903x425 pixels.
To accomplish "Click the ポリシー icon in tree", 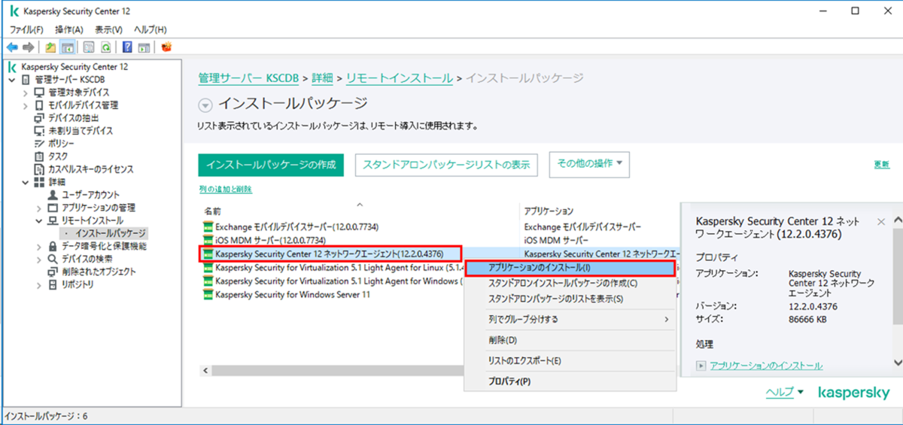I will (x=41, y=144).
